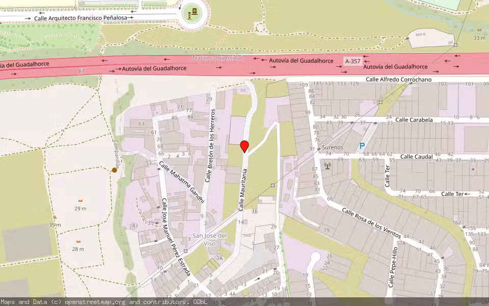This screenshot has height=306, width=489.
Task: Select the Surenos place label
Action: [333, 147]
